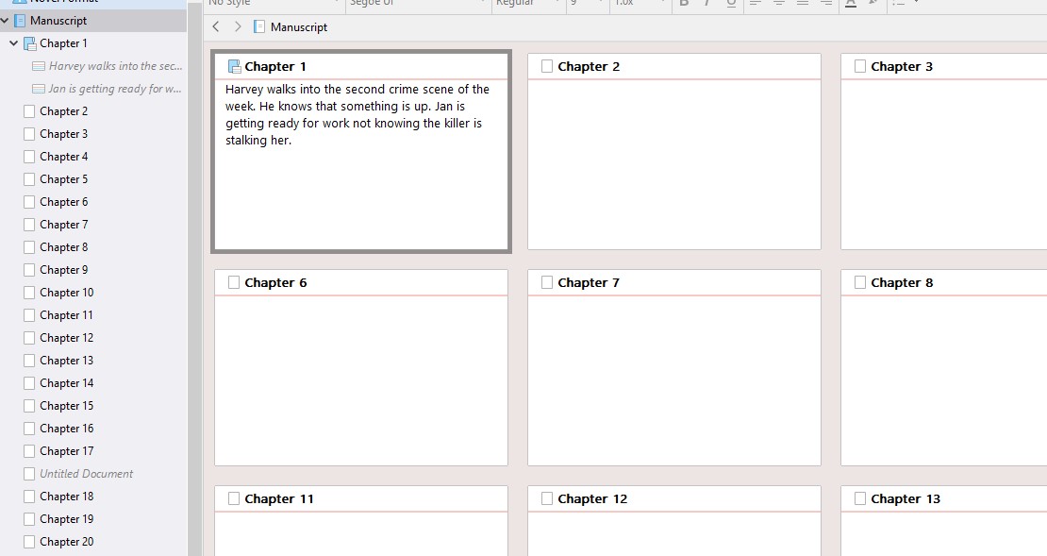Select the highlight marker icon
Image resolution: width=1047 pixels, height=556 pixels.
(x=874, y=5)
